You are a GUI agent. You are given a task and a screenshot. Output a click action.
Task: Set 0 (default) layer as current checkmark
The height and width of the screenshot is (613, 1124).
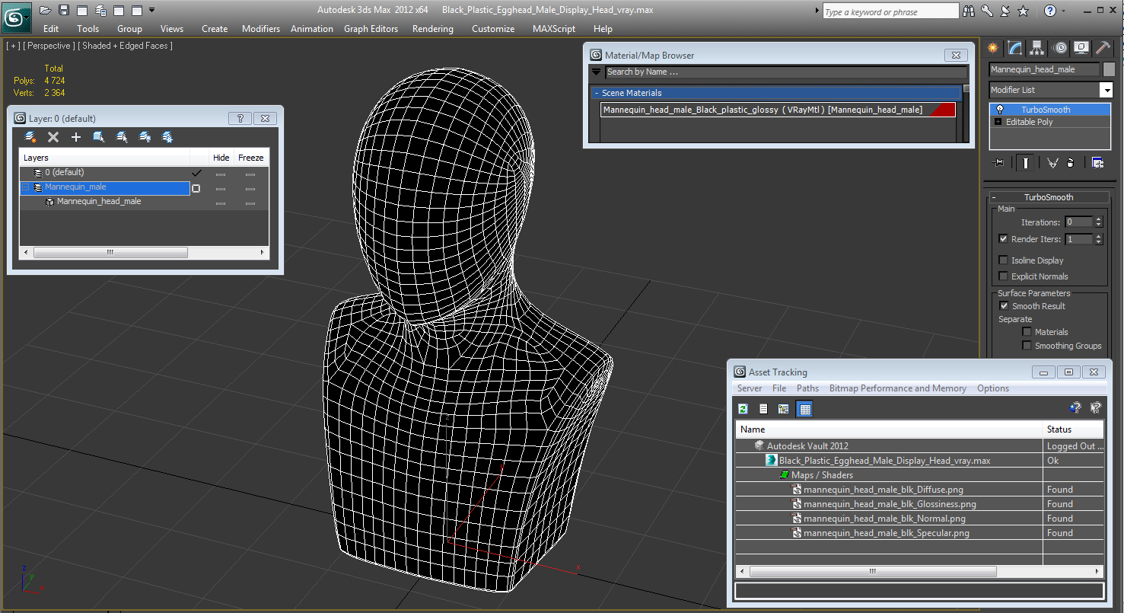coord(196,173)
